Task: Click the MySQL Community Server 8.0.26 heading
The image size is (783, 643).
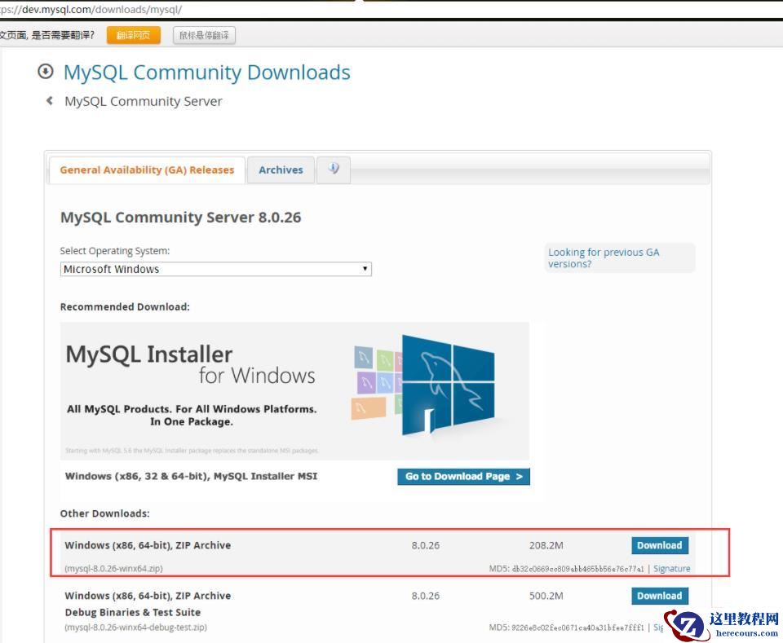Action: pos(181,218)
